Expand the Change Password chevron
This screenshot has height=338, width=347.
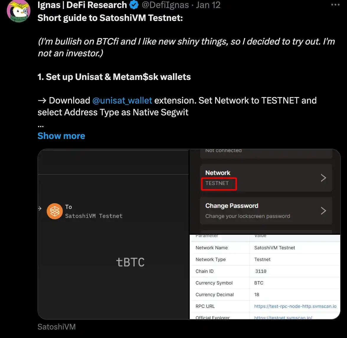pos(323,211)
